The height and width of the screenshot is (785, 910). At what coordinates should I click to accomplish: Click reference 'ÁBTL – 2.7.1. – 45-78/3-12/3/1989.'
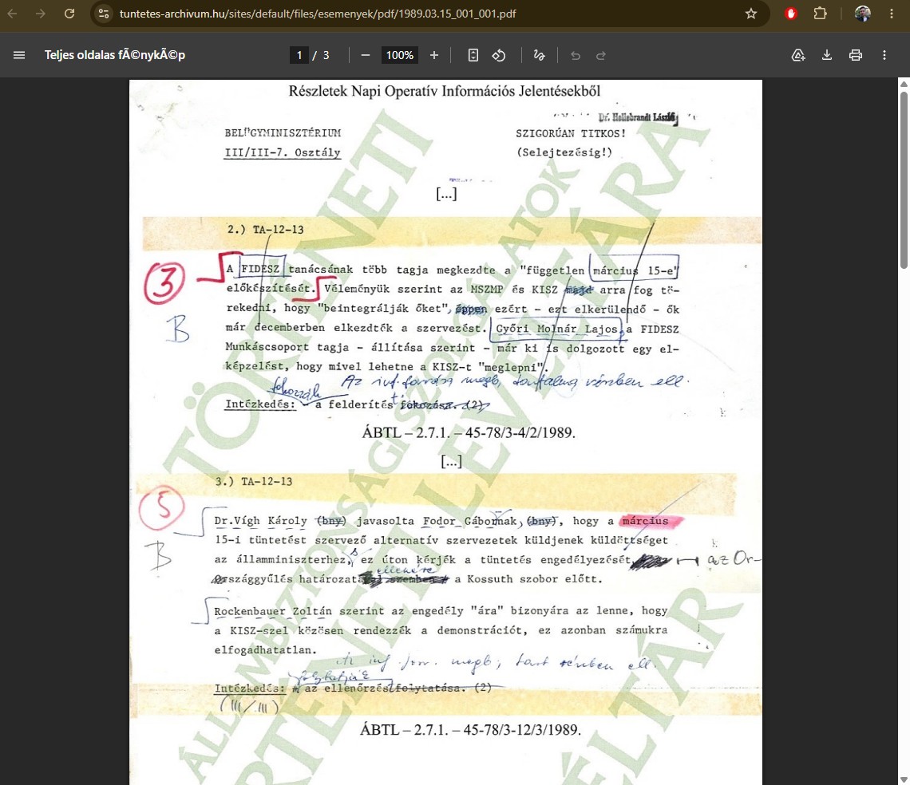point(470,729)
